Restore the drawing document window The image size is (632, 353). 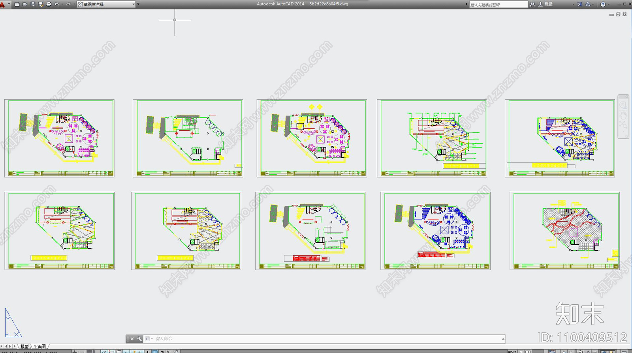[x=618, y=14]
